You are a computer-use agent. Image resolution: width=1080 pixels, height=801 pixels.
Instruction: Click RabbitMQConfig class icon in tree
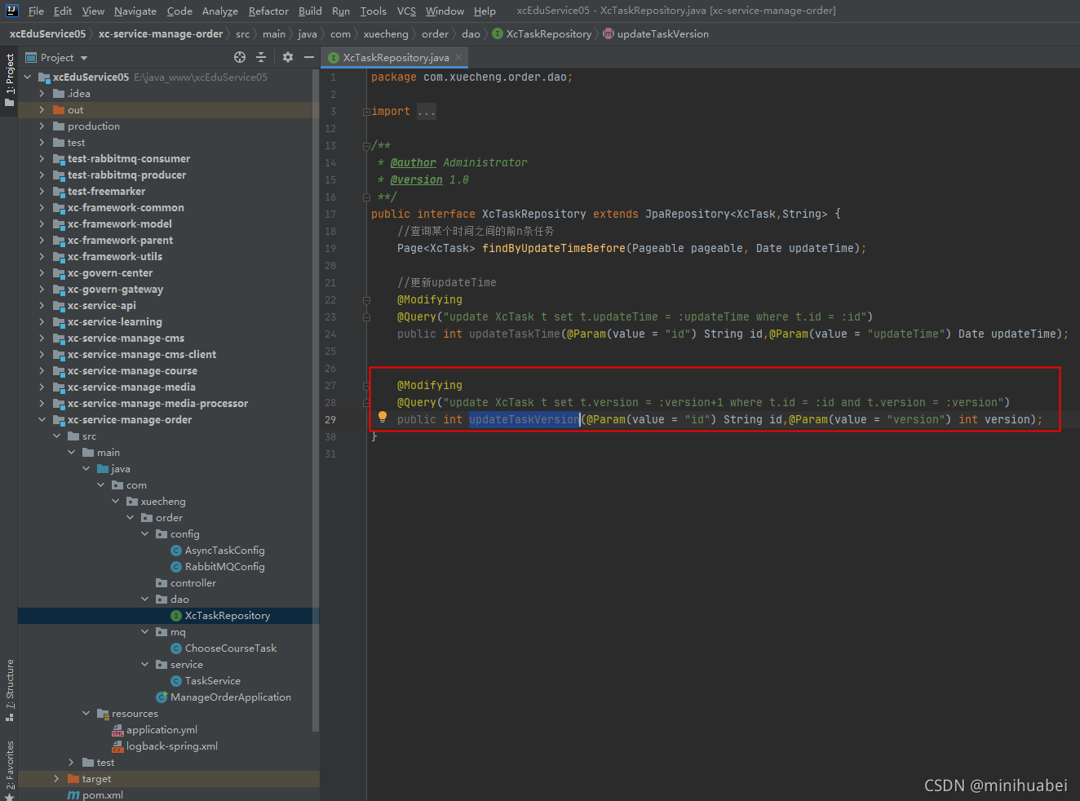[176, 567]
